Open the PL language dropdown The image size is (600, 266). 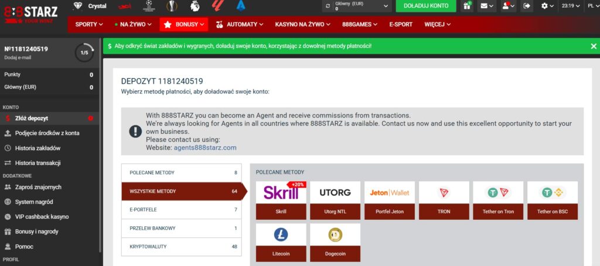pyautogui.click(x=593, y=6)
